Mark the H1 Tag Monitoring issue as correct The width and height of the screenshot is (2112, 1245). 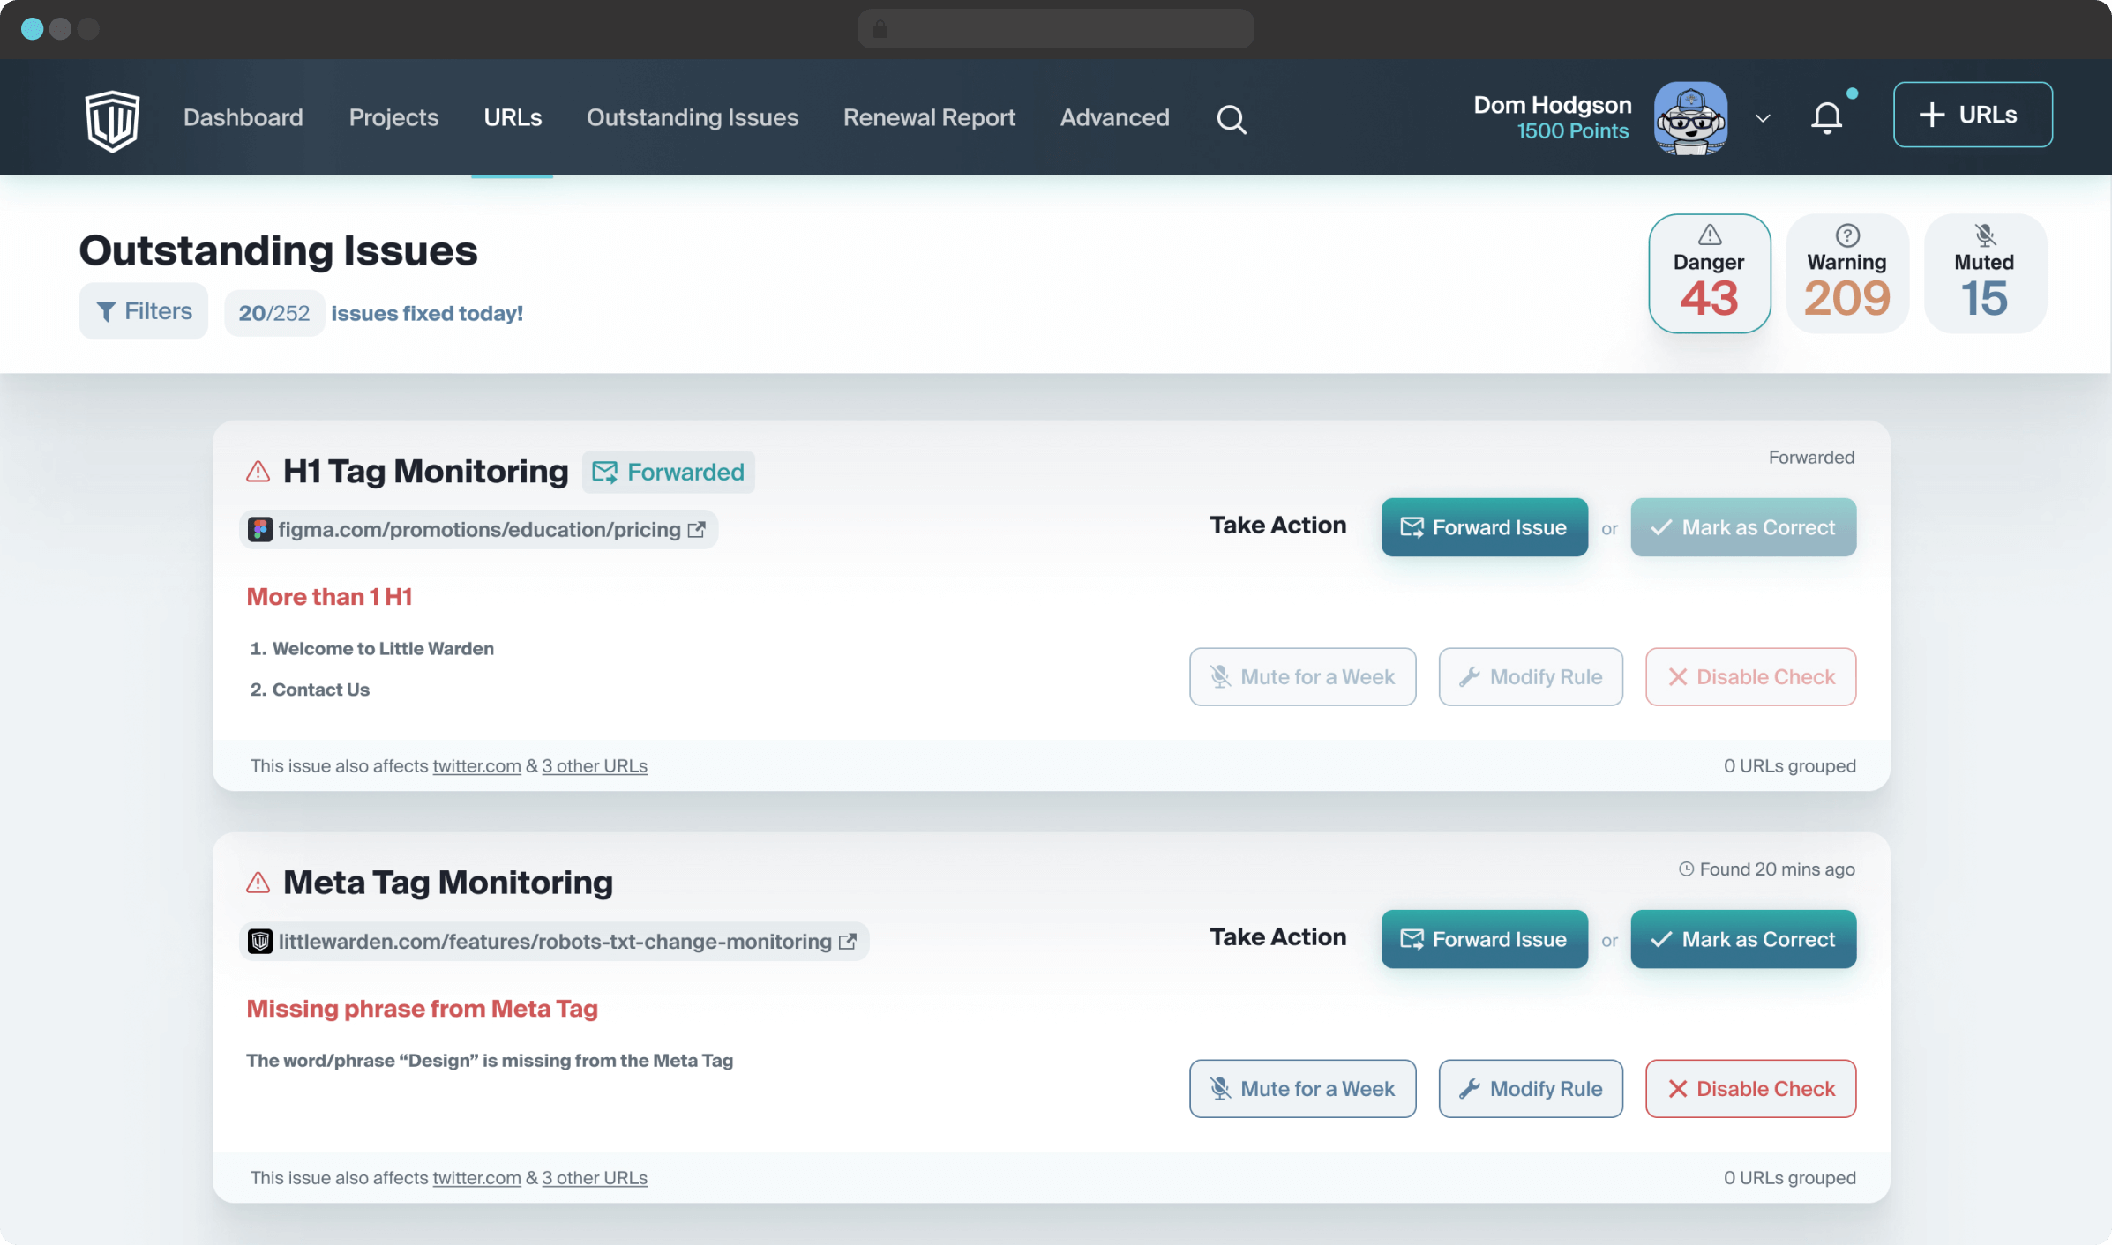pos(1743,527)
